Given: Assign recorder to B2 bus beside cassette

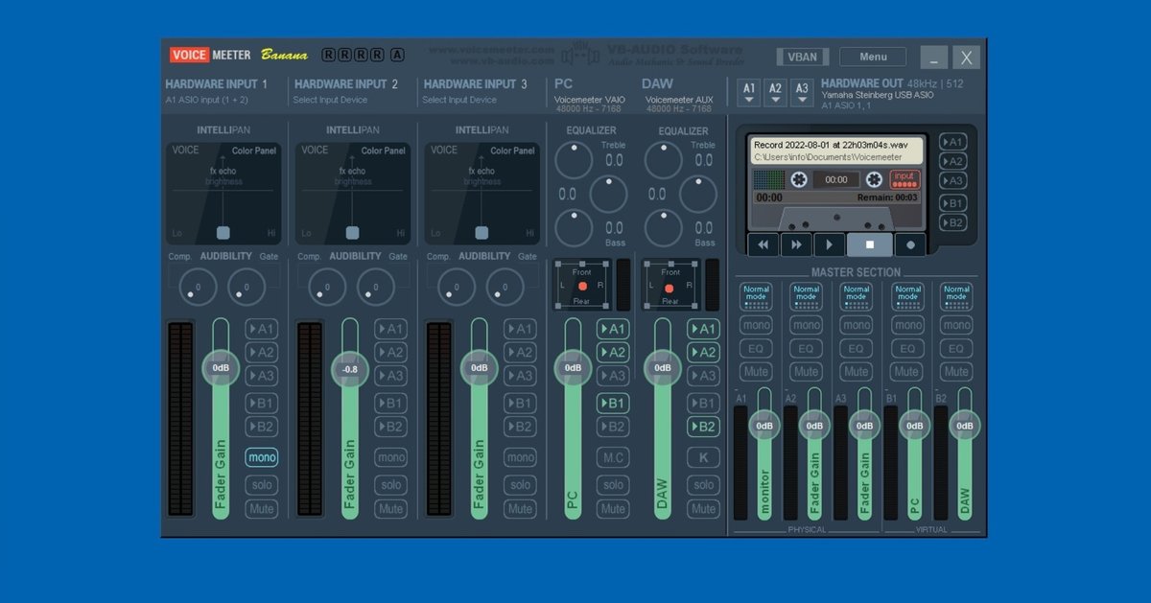Looking at the screenshot, I should (x=952, y=222).
